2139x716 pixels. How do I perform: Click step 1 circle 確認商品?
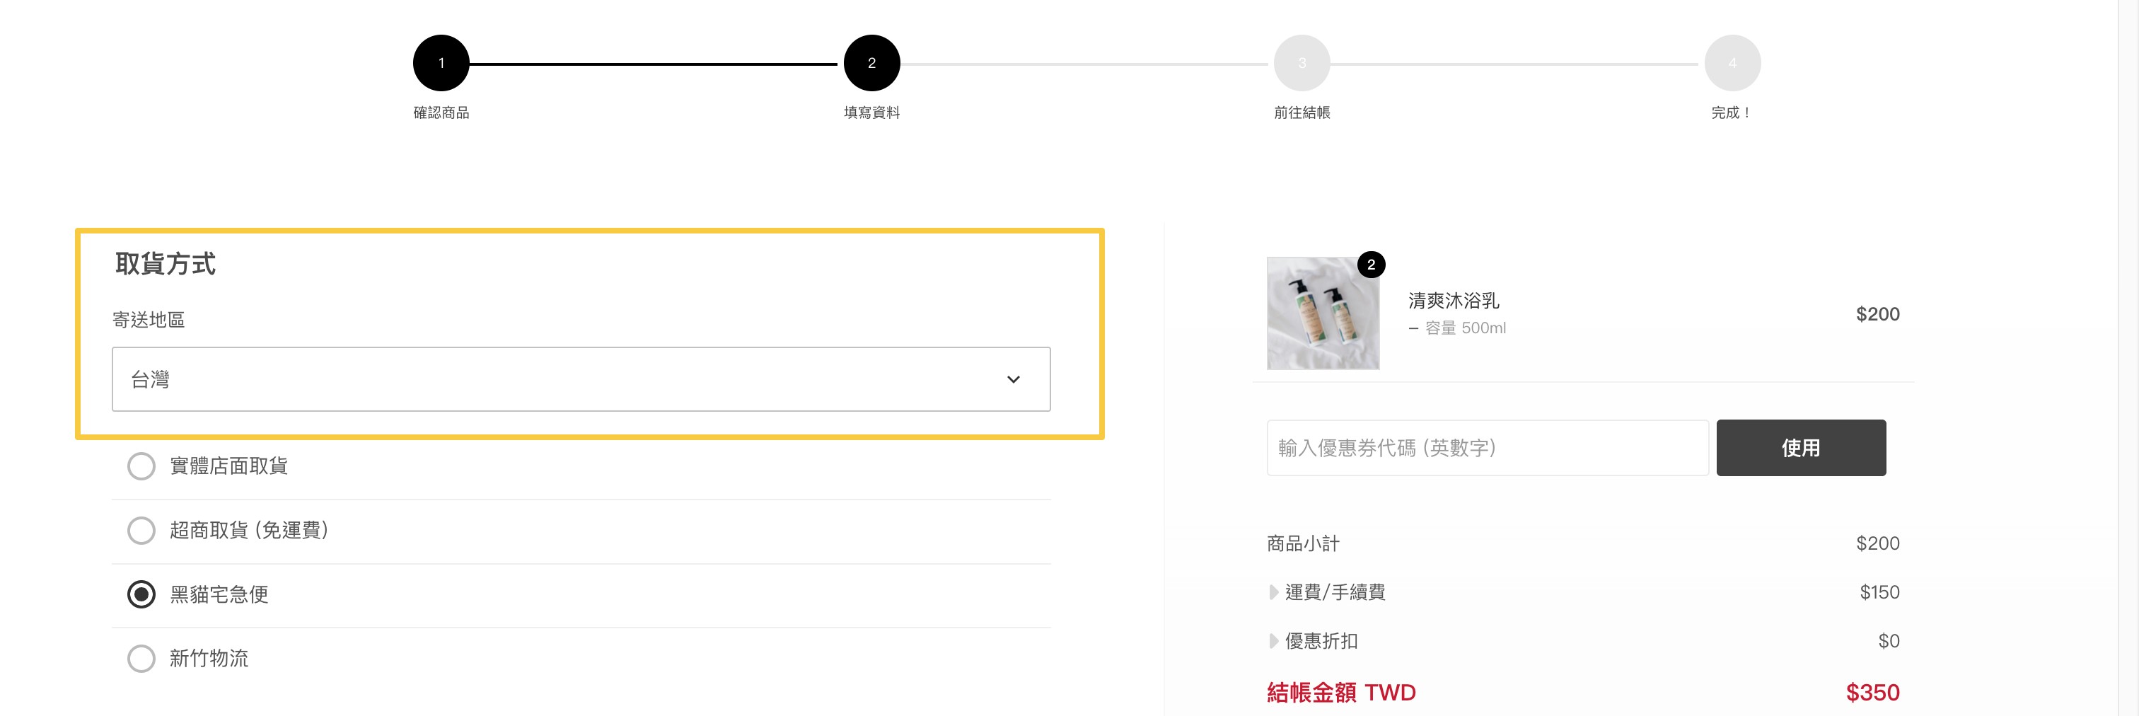pos(441,63)
